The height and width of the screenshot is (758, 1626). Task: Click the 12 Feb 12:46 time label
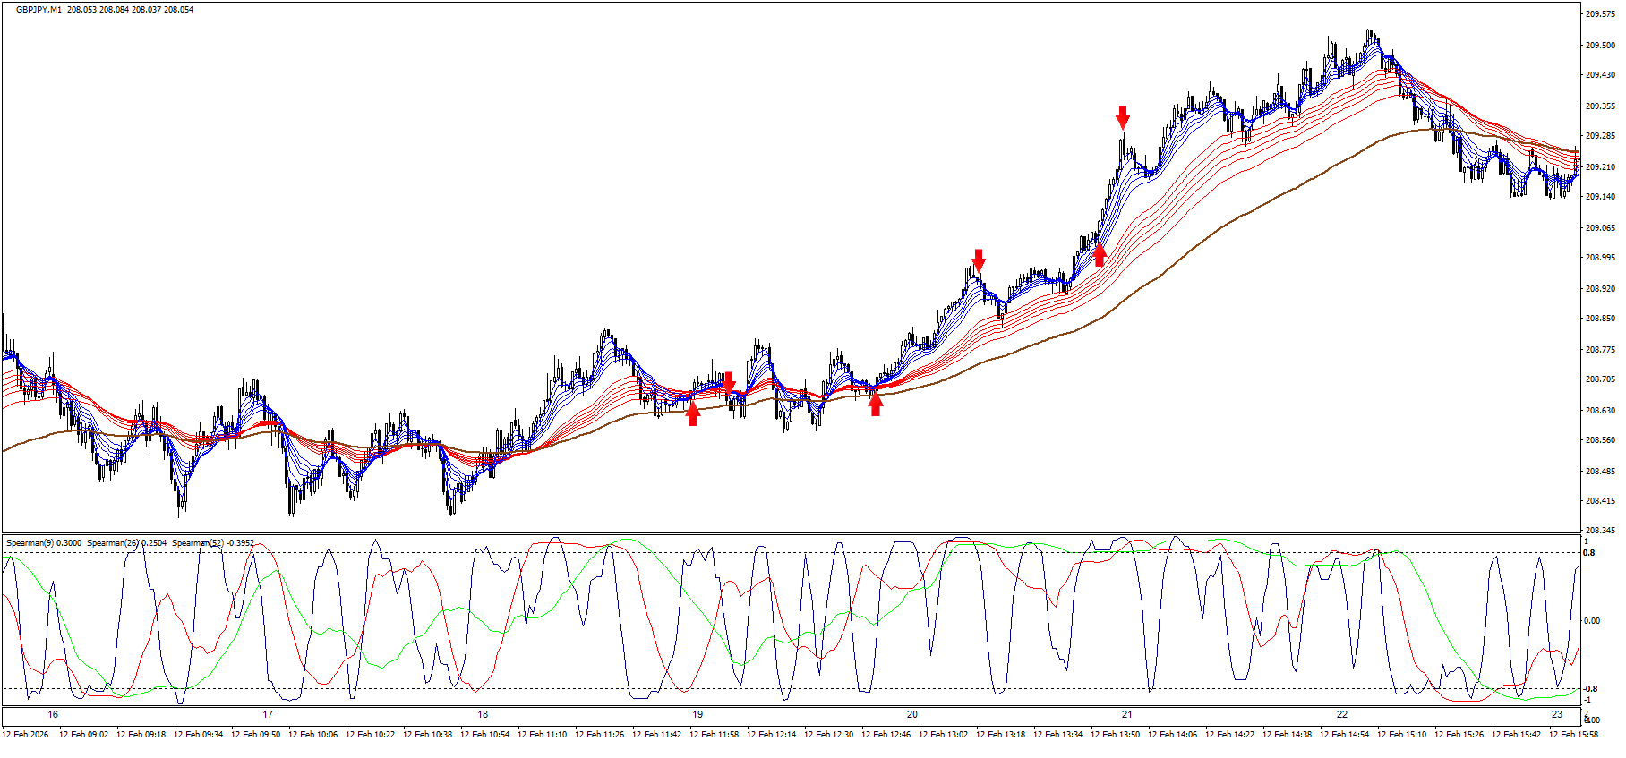(886, 735)
